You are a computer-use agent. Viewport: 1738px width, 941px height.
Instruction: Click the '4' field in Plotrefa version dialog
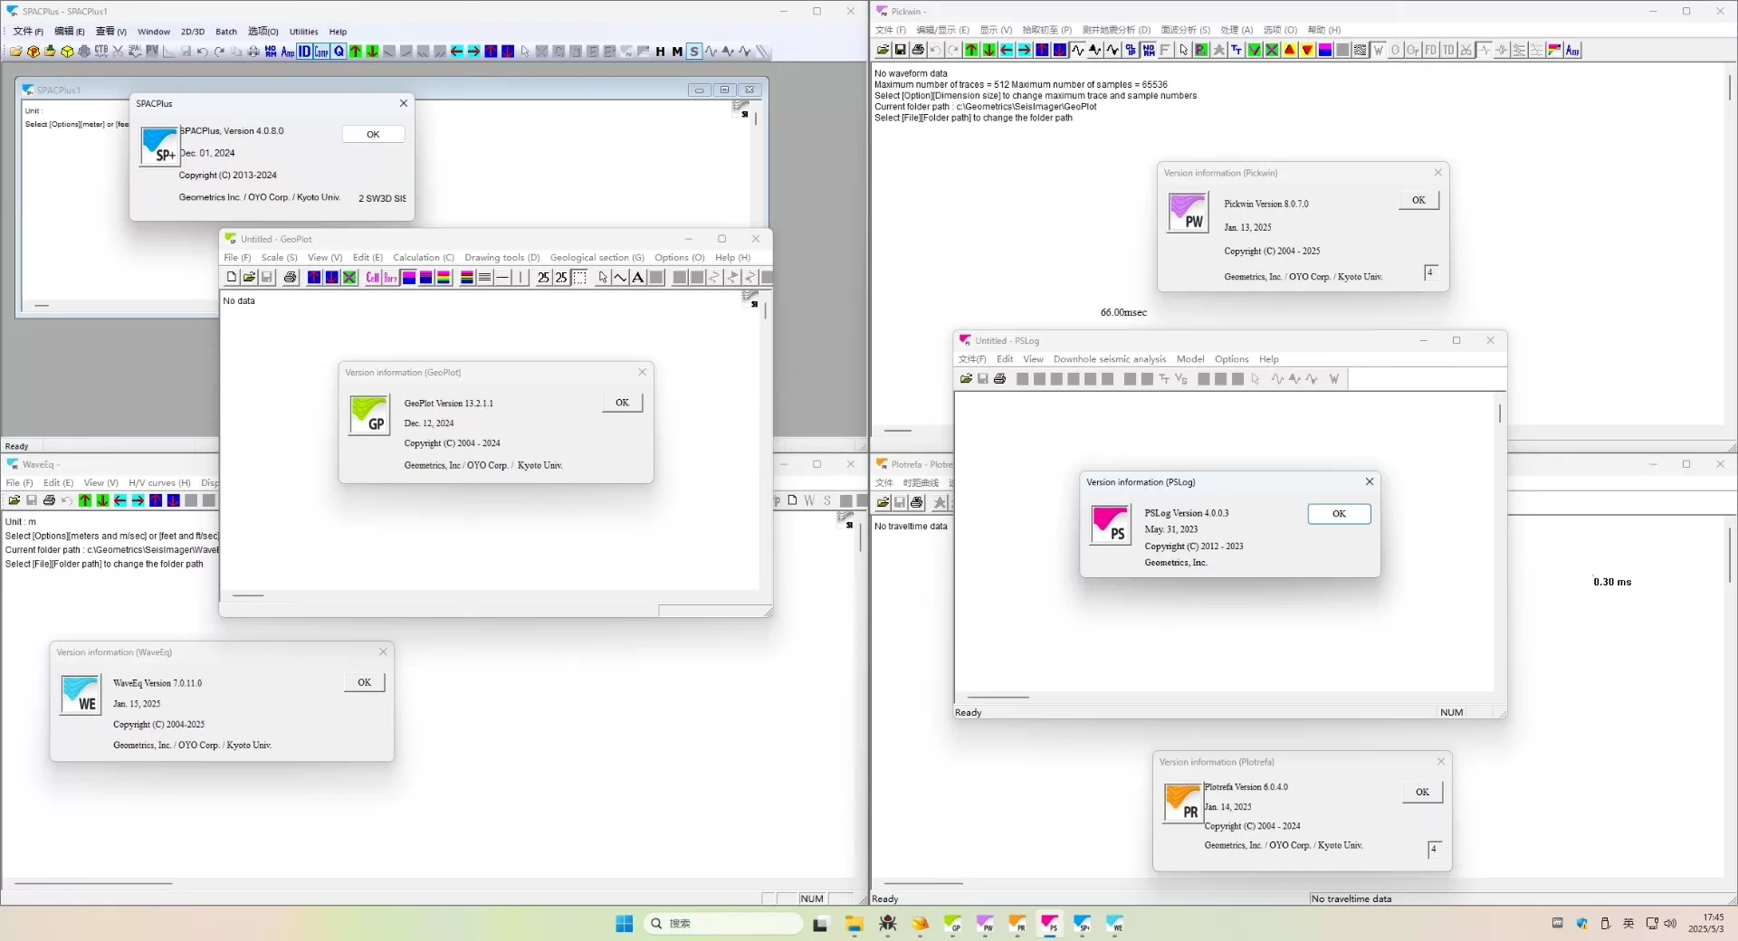[1435, 849]
